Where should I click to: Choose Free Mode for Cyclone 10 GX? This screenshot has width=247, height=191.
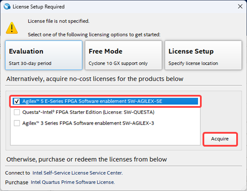(123, 55)
